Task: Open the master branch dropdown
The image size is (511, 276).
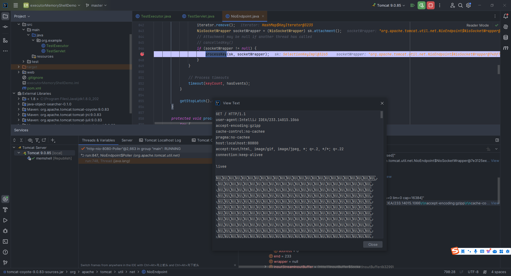Action: (96, 5)
